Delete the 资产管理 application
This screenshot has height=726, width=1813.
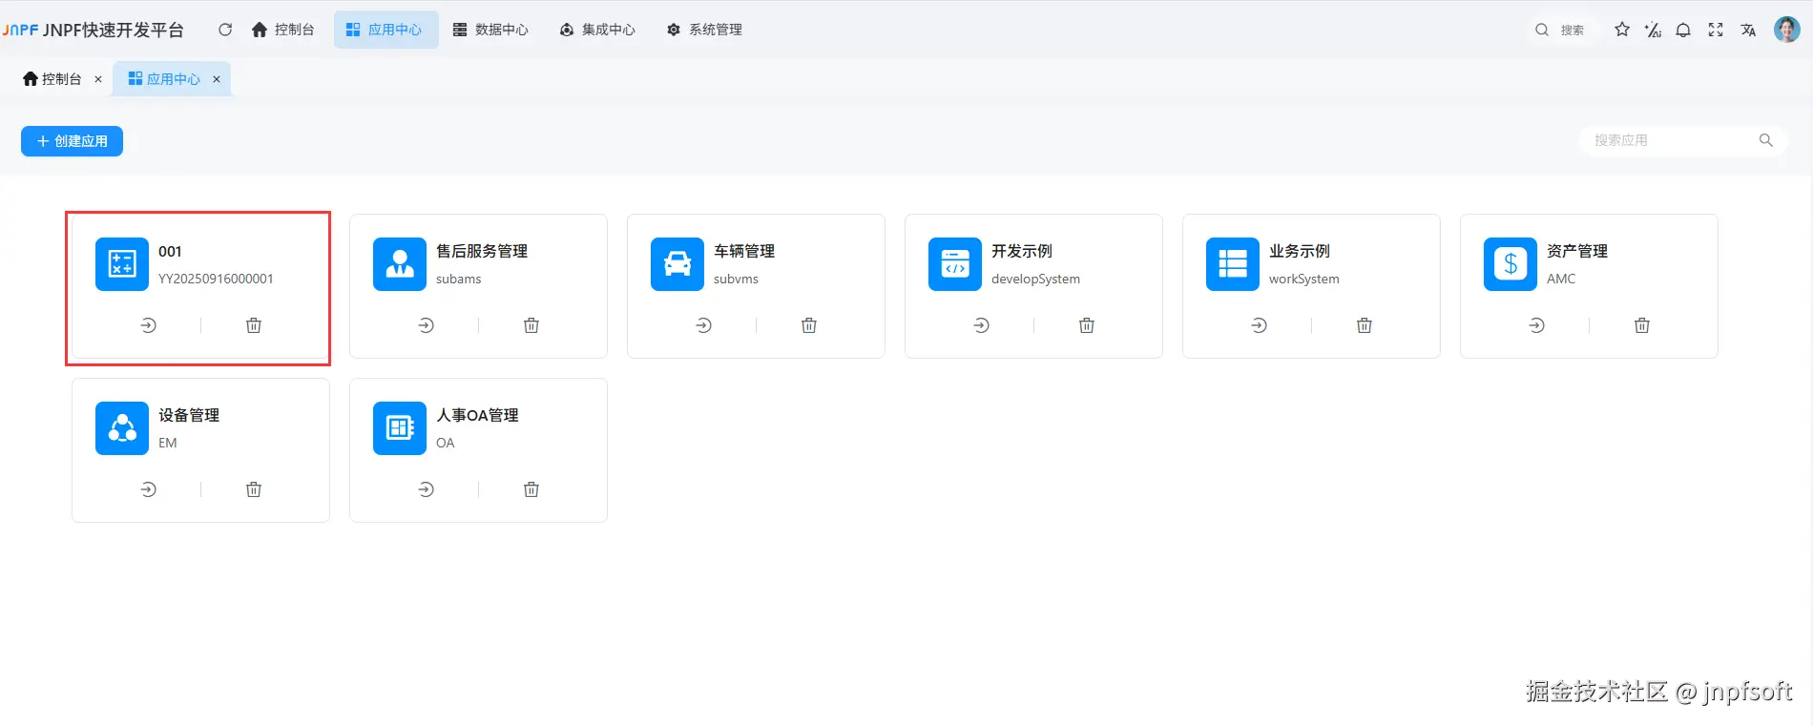(1642, 325)
